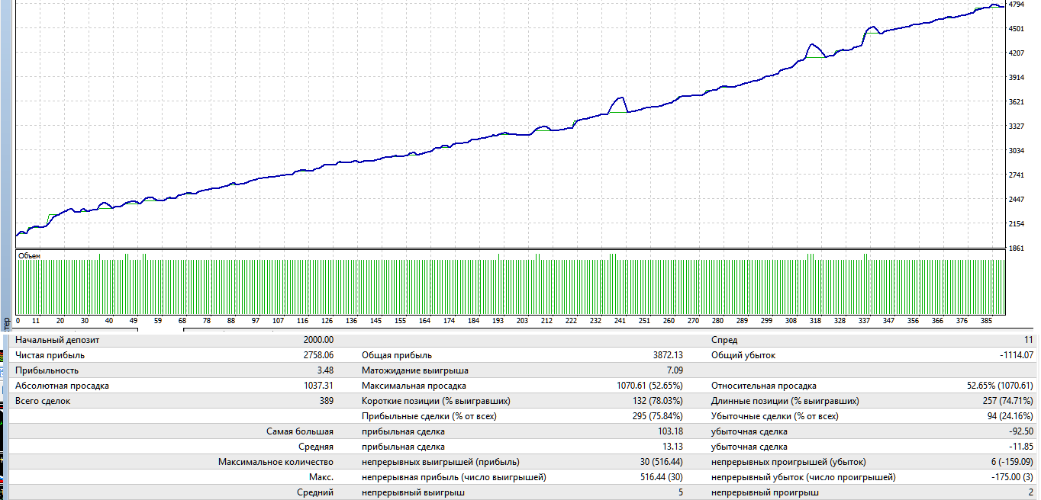The width and height of the screenshot is (1041, 500).
Task: Select the profit factor value 3.48
Action: [x=324, y=370]
